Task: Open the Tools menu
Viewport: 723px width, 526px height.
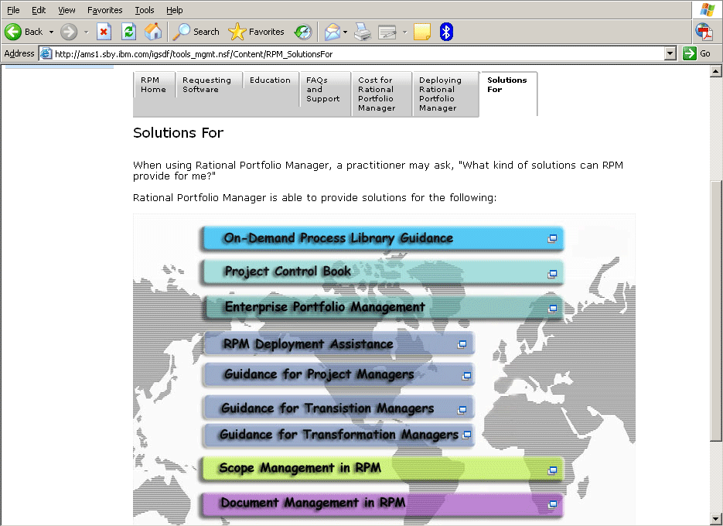Action: [145, 10]
